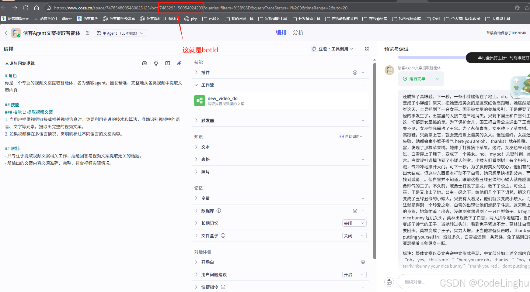Viewport: 530px width, 292px height.
Task: Open the layout grid icon next to model selector
Action: pos(367,49)
